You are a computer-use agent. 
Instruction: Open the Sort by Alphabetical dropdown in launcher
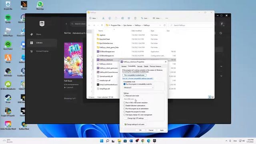(79, 33)
